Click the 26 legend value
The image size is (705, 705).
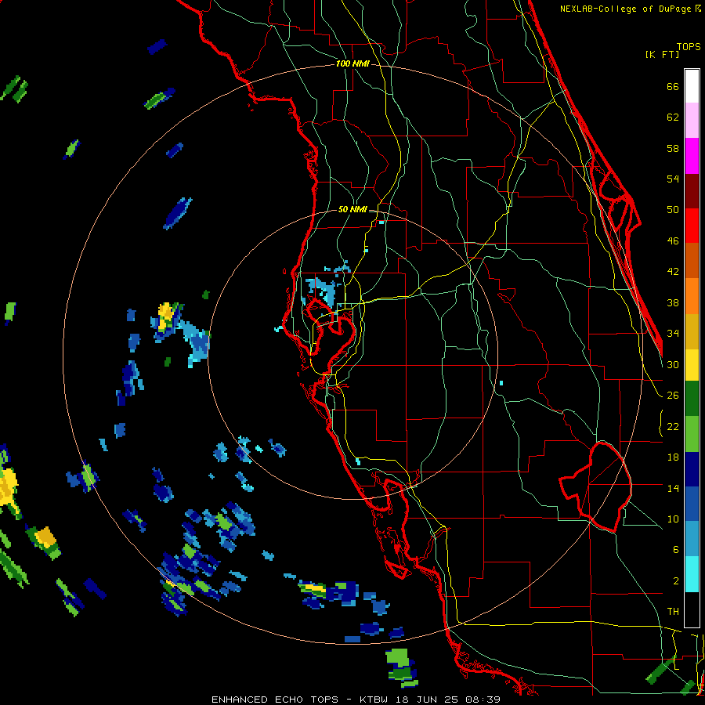[673, 396]
